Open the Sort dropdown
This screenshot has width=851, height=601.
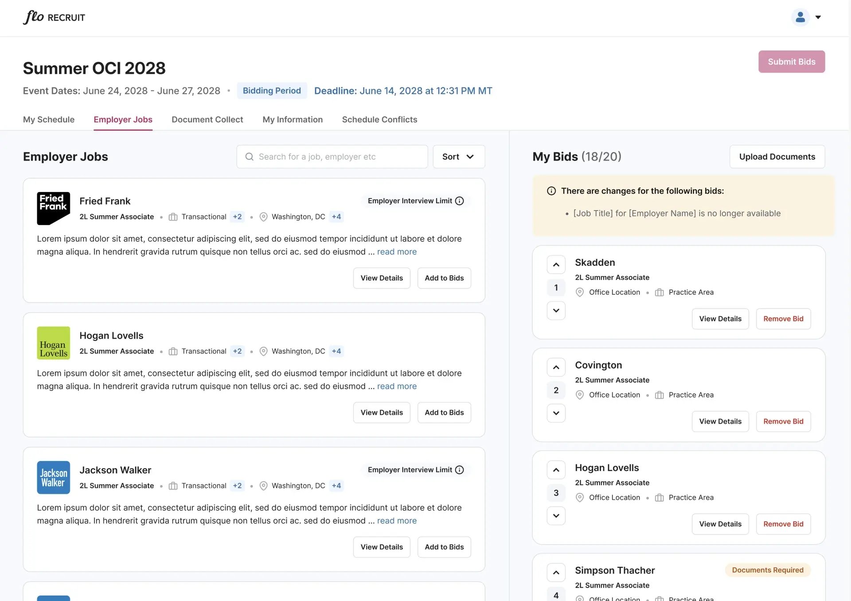(459, 156)
